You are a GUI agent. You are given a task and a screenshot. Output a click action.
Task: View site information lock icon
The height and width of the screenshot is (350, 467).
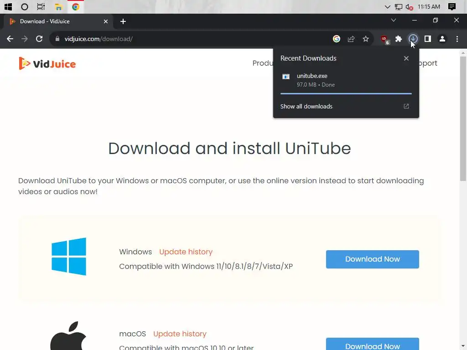[57, 39]
